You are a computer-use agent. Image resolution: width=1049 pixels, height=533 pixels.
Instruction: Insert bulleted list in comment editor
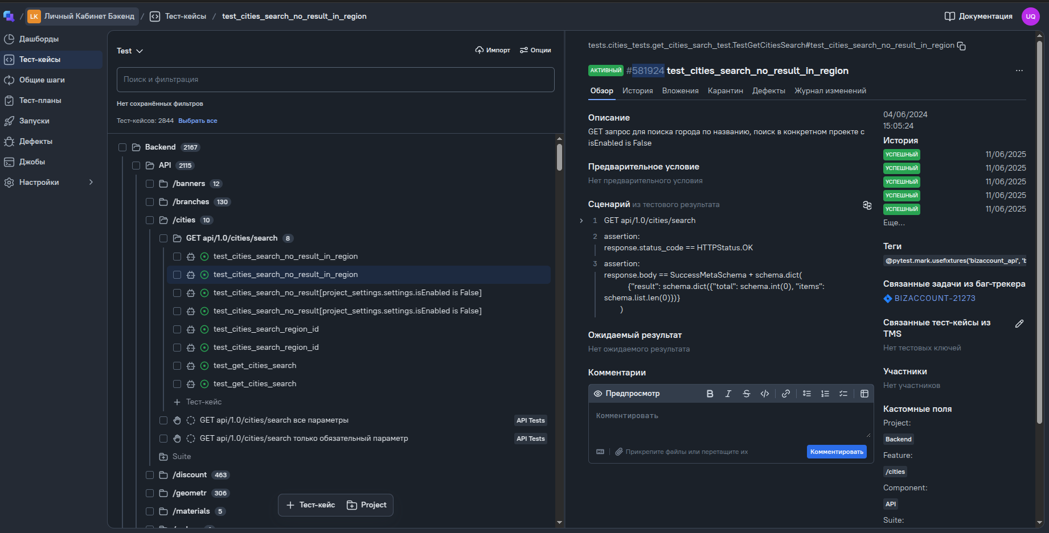[807, 394]
